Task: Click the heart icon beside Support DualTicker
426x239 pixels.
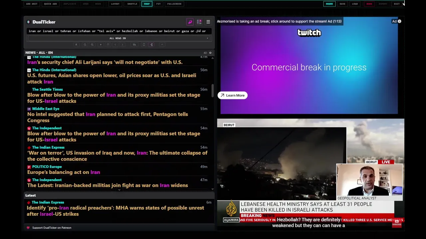Action: point(28,228)
